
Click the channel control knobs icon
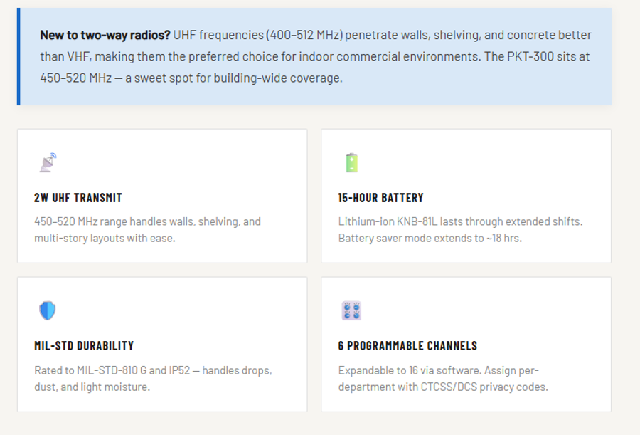[351, 310]
